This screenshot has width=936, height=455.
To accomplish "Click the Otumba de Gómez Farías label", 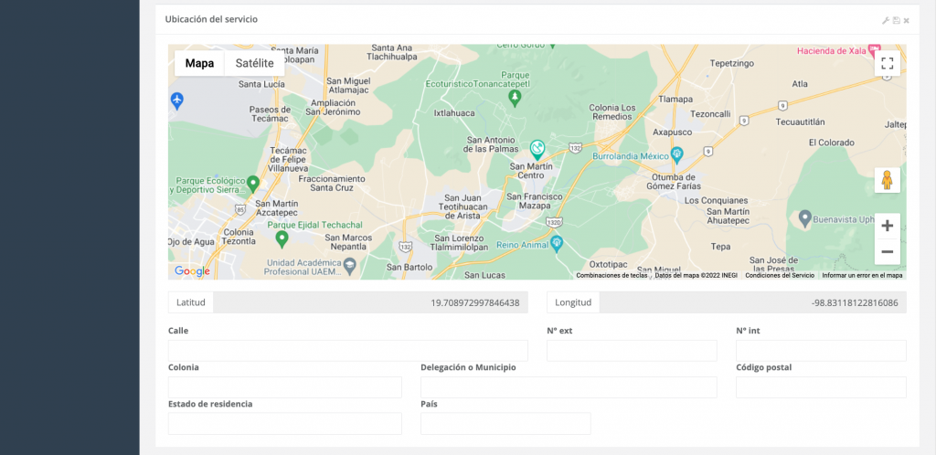I will coord(674,182).
